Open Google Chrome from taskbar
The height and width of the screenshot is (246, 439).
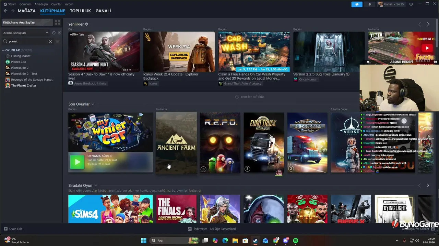point(276,241)
